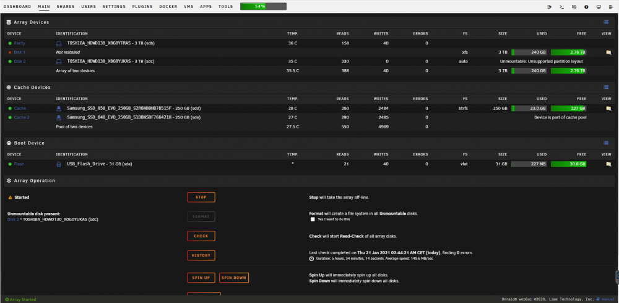This screenshot has height=303, width=619.
Task: Click the green status dot for Flash
Action: point(10,164)
